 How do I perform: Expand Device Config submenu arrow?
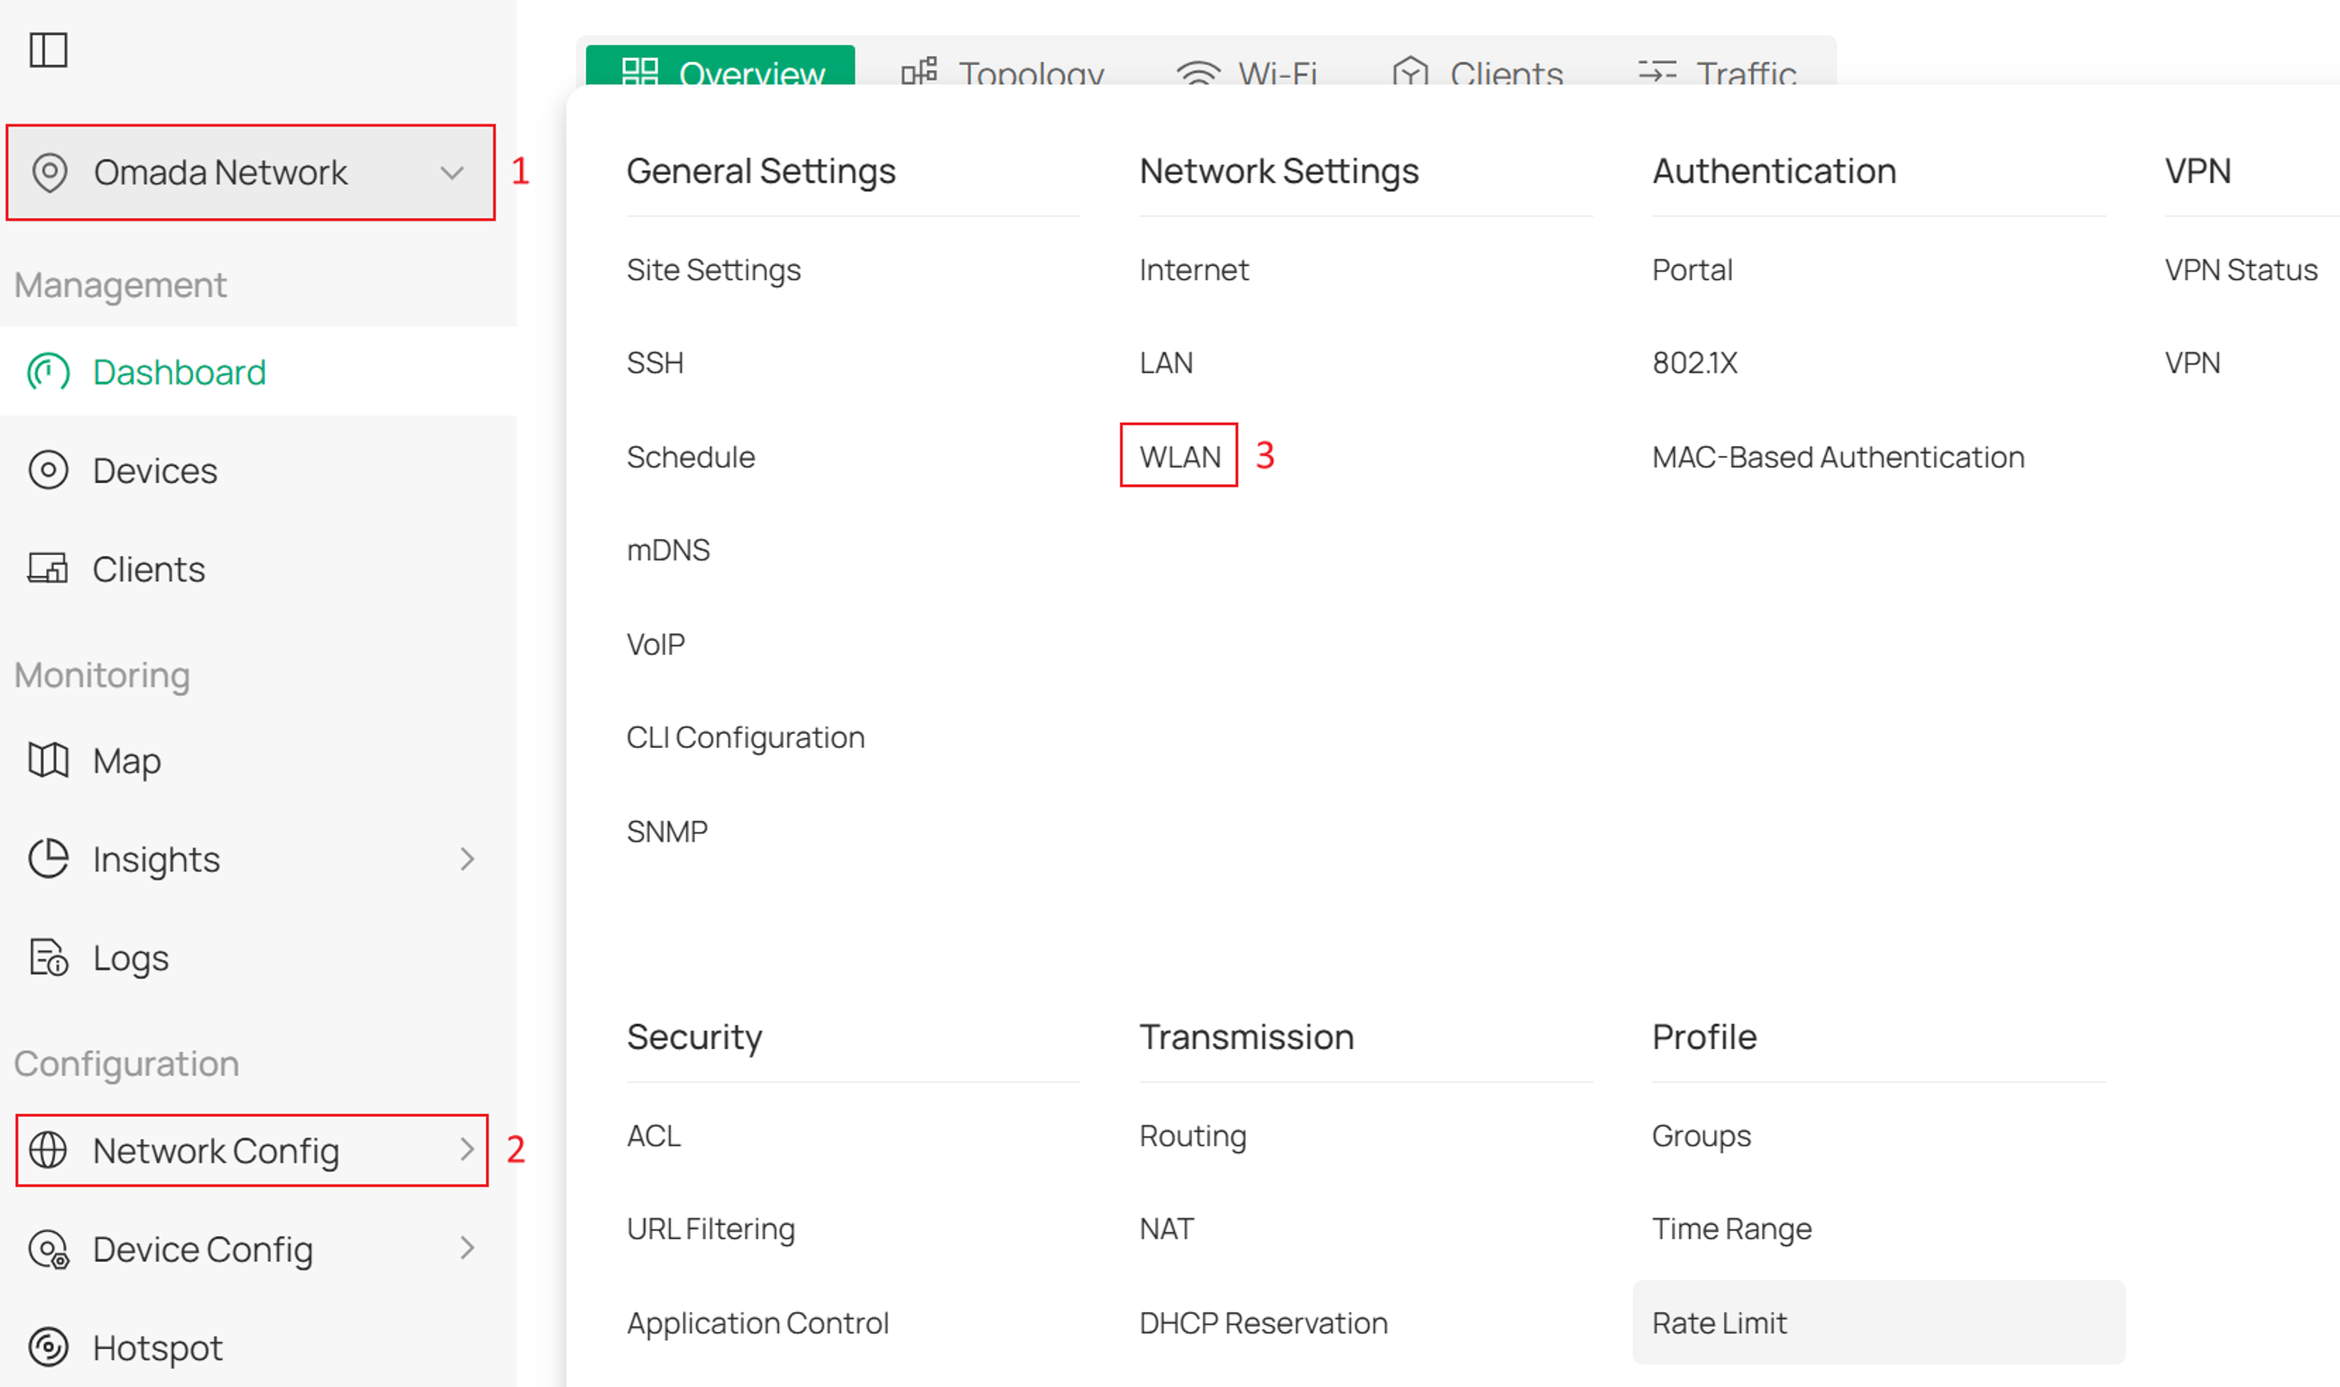[467, 1247]
